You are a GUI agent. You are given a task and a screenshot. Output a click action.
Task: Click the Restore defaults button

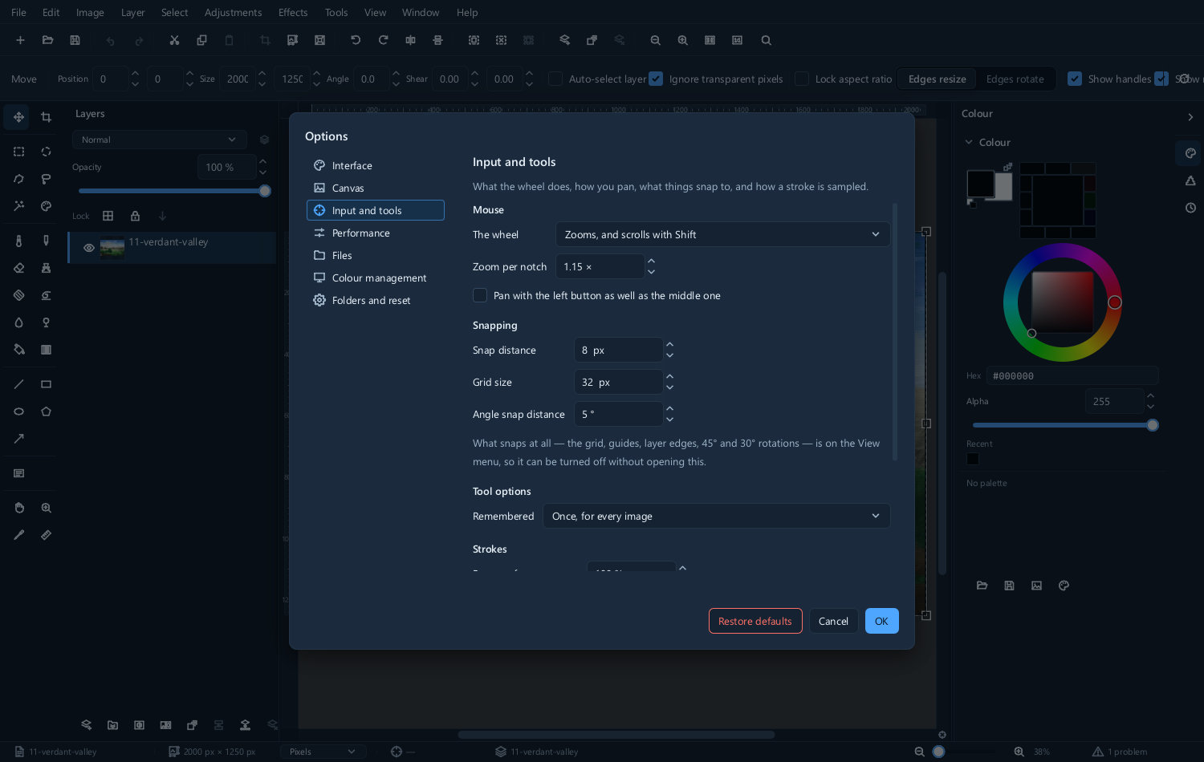[755, 621]
